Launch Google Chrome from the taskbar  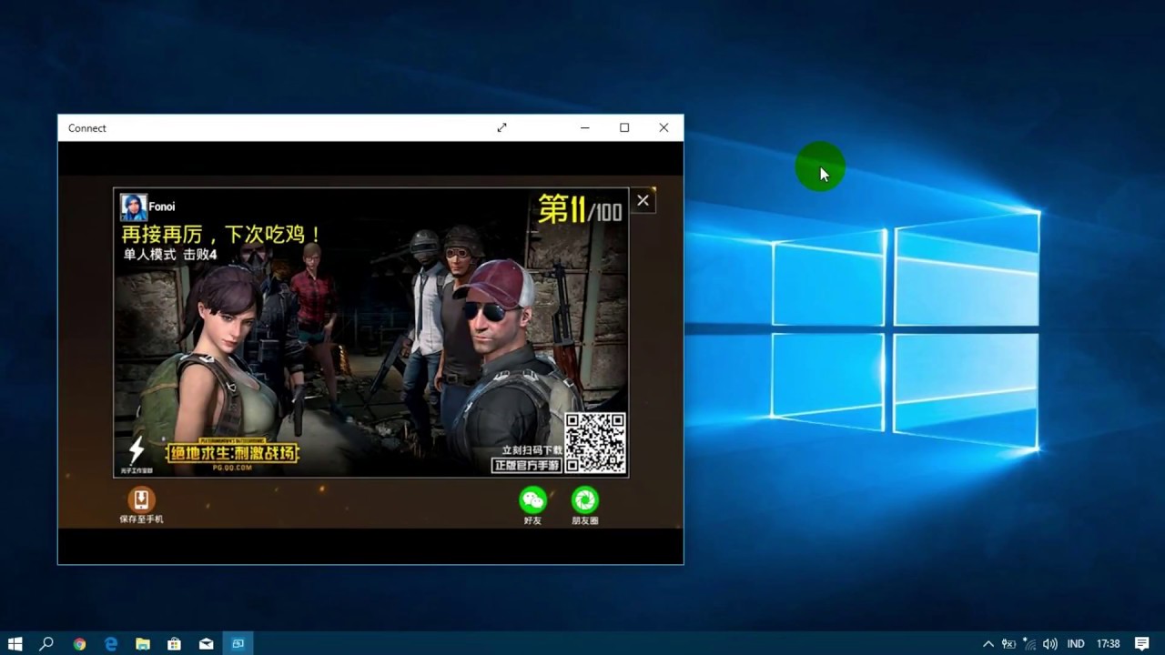tap(79, 643)
